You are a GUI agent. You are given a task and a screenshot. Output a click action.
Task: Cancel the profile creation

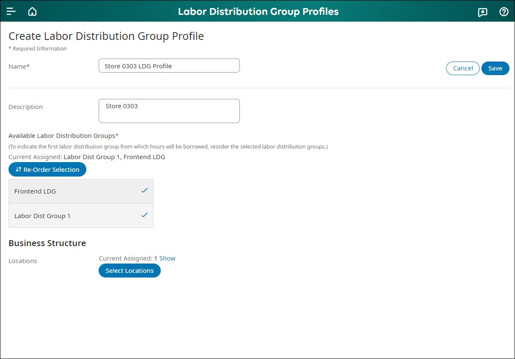(x=463, y=68)
